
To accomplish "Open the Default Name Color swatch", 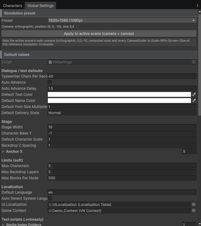I will (x=119, y=101).
